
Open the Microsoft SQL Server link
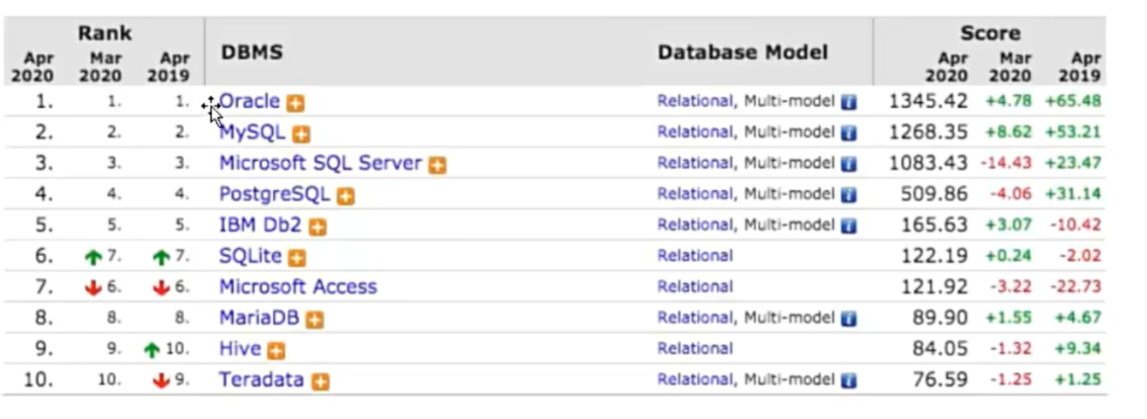click(320, 163)
